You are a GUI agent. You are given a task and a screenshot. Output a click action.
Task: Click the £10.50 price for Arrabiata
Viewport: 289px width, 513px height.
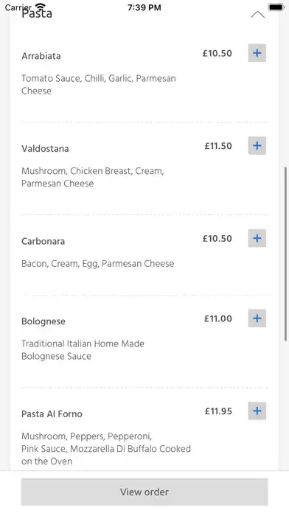pos(217,53)
